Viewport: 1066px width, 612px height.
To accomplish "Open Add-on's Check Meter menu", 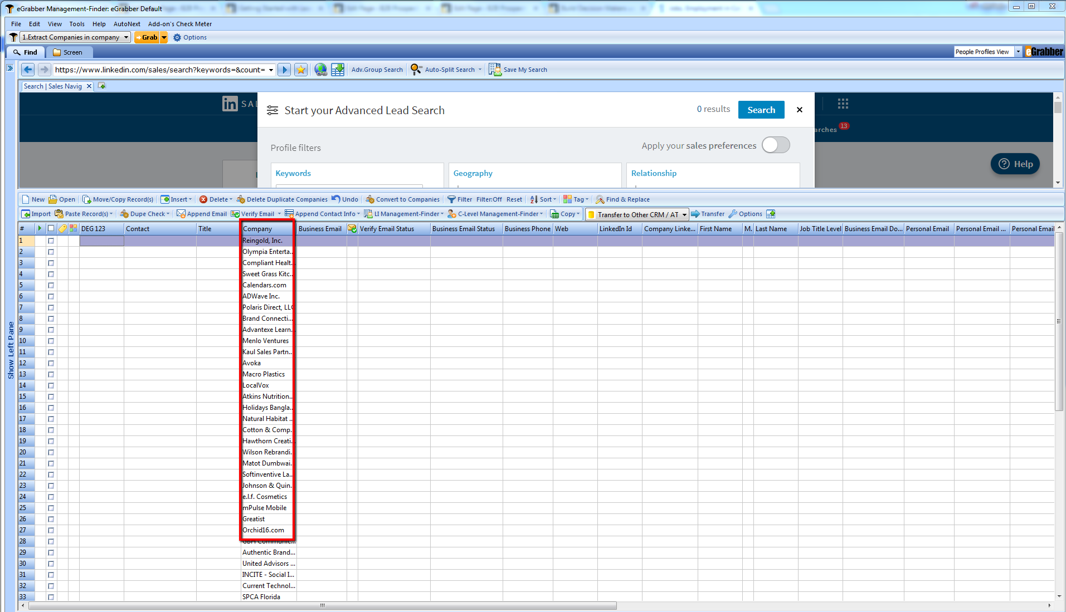I will pos(180,24).
